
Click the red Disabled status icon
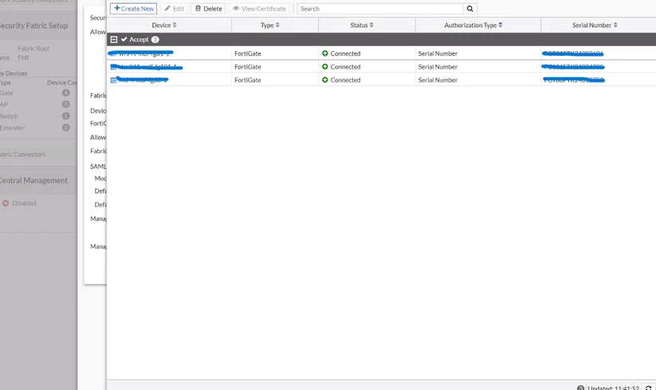tap(6, 203)
